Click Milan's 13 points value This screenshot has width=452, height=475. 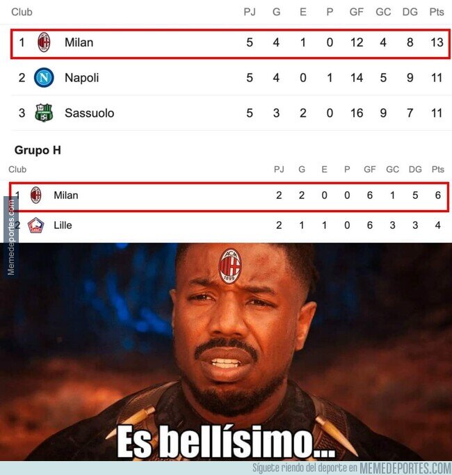[x=437, y=42]
